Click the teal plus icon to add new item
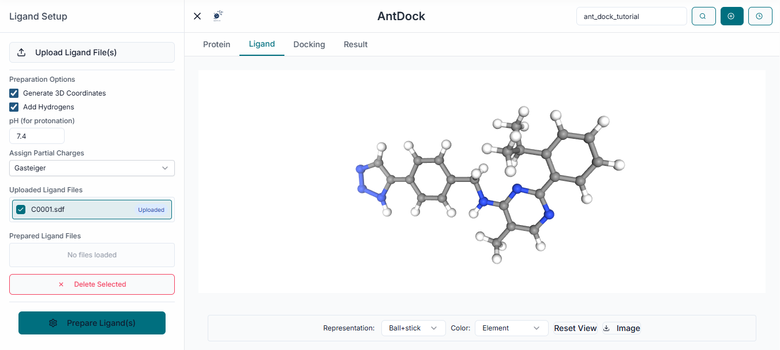 732,16
